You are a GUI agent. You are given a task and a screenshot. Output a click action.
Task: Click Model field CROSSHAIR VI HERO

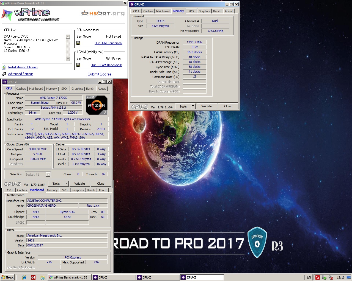click(52, 206)
